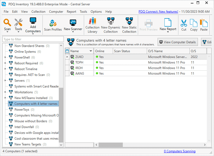Click into the Type to filter field
This screenshot has width=214, height=156.
pyautogui.click(x=33, y=39)
